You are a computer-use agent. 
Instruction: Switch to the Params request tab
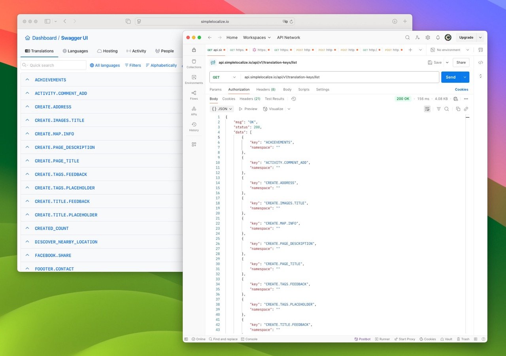(215, 89)
